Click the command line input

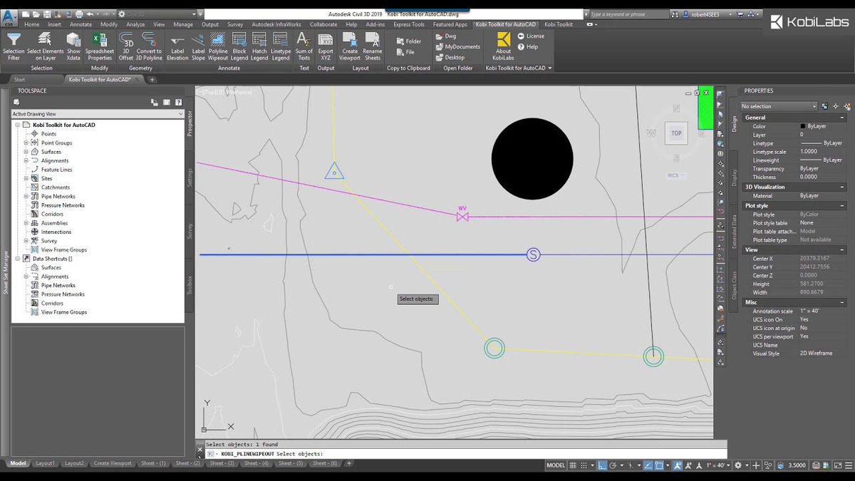click(467, 453)
